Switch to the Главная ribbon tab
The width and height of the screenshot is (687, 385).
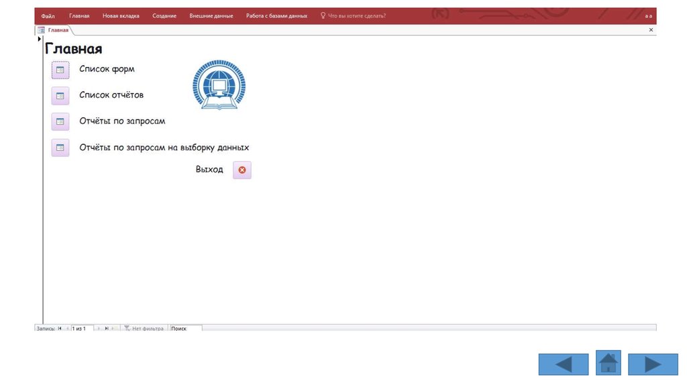coord(79,16)
